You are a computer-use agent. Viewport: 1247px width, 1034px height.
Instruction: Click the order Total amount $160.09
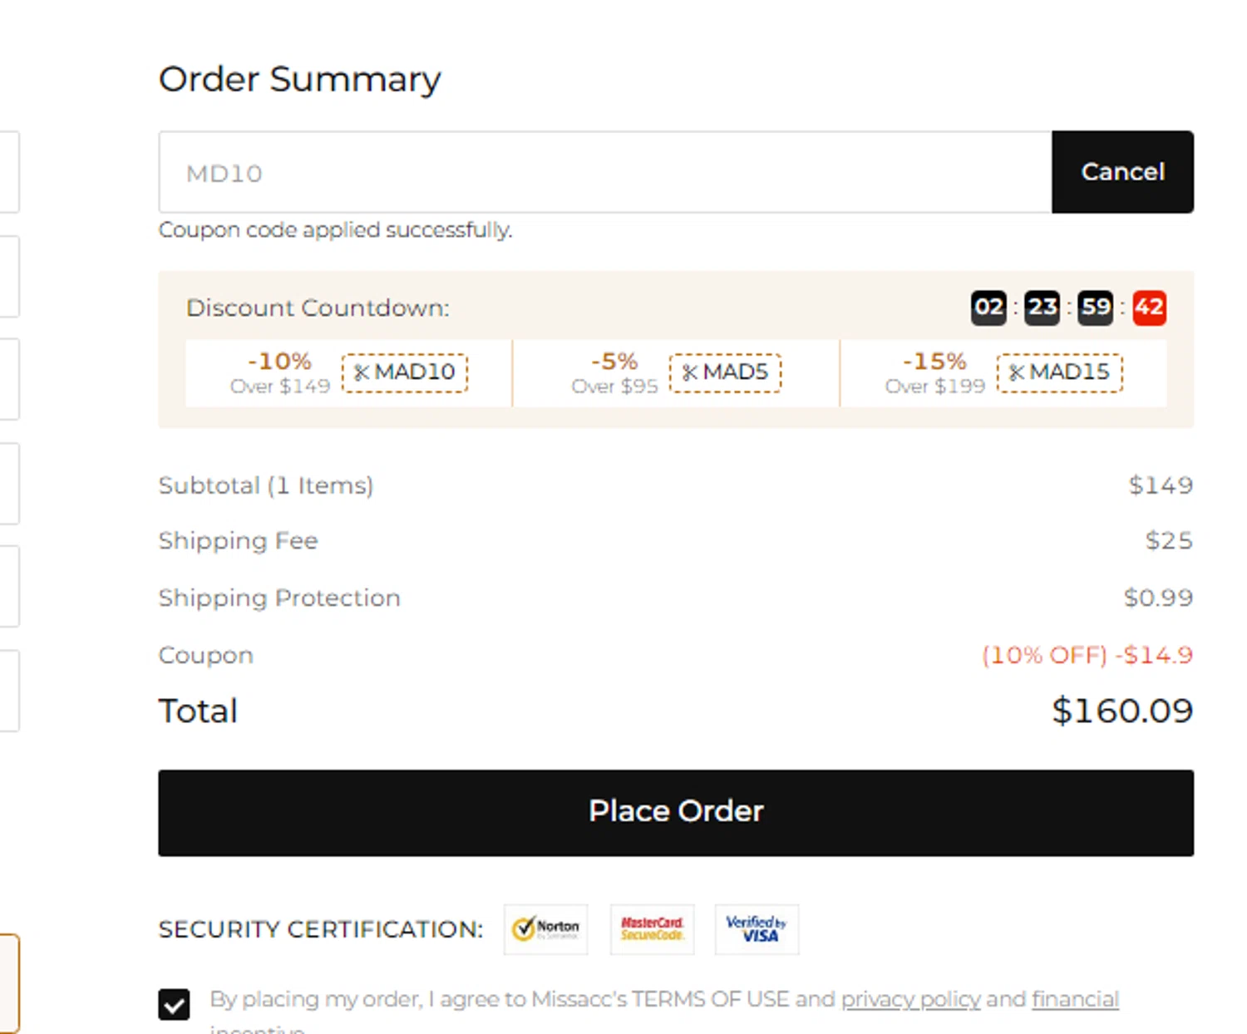(1121, 711)
